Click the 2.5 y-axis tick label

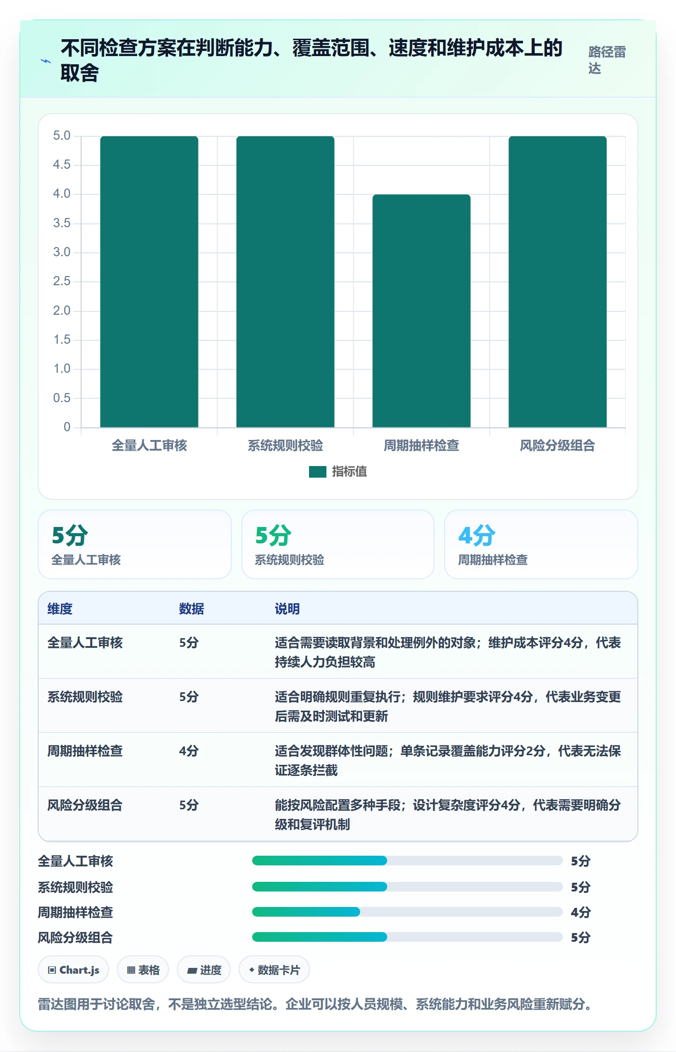click(62, 281)
